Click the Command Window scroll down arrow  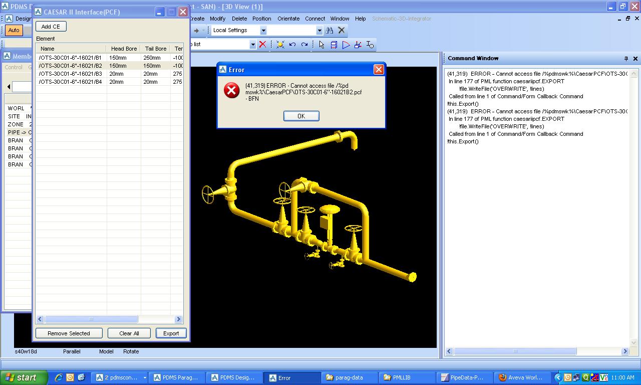click(x=633, y=343)
